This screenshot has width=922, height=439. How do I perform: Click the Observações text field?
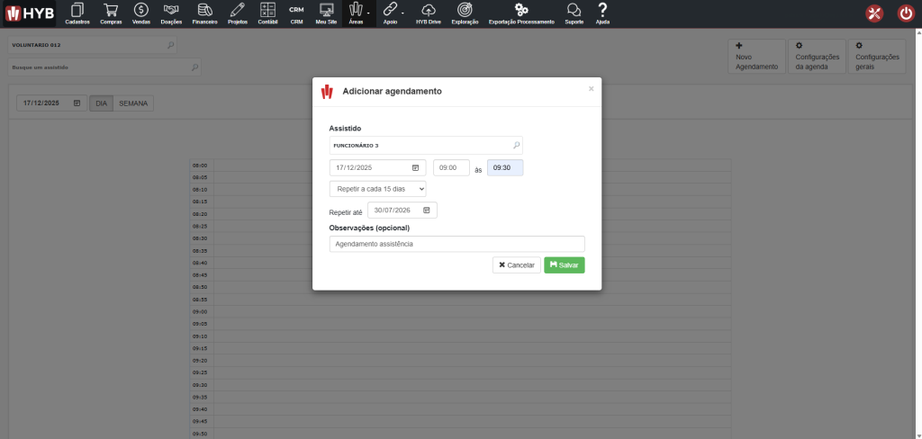(x=456, y=244)
